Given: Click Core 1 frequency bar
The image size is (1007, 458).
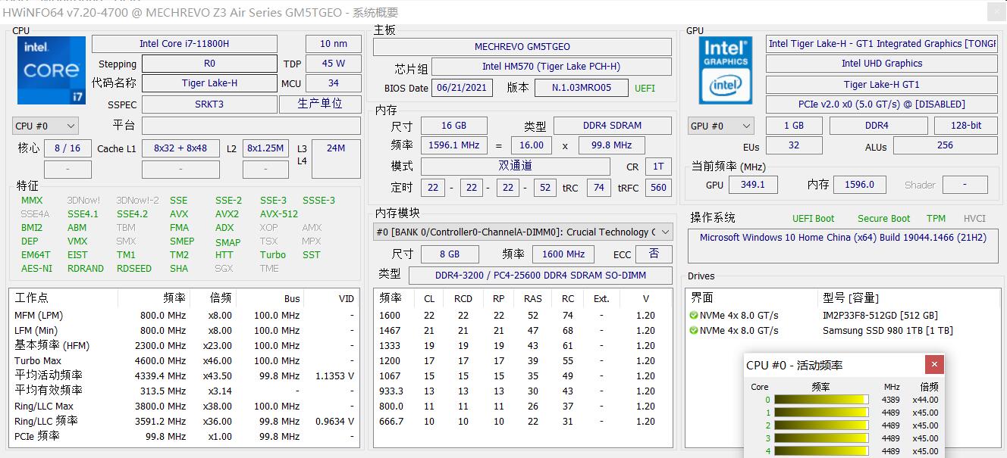Looking at the screenshot, I should point(821,413).
